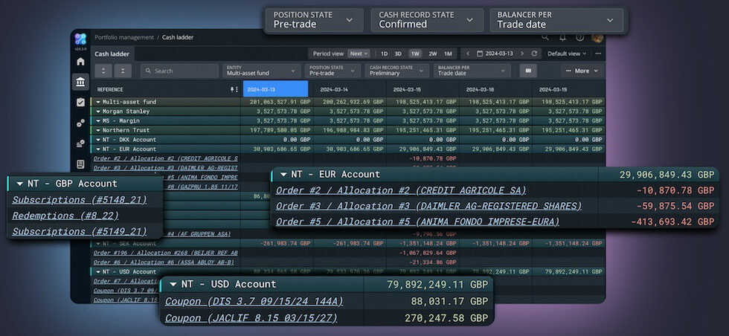Click the bank building portfolio icon in sidebar
Viewport: 729px width, 336px height.
coord(80,83)
